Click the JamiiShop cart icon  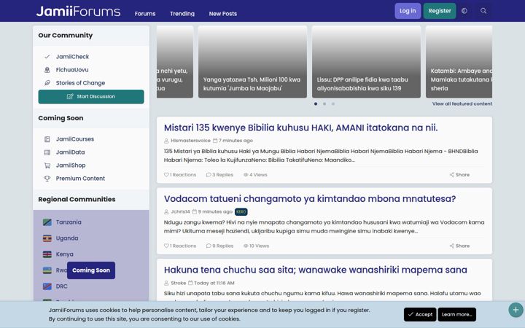coord(47,165)
